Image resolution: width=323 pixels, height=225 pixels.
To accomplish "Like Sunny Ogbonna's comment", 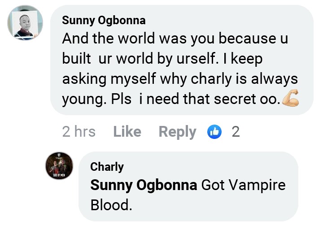I will pos(127,132).
